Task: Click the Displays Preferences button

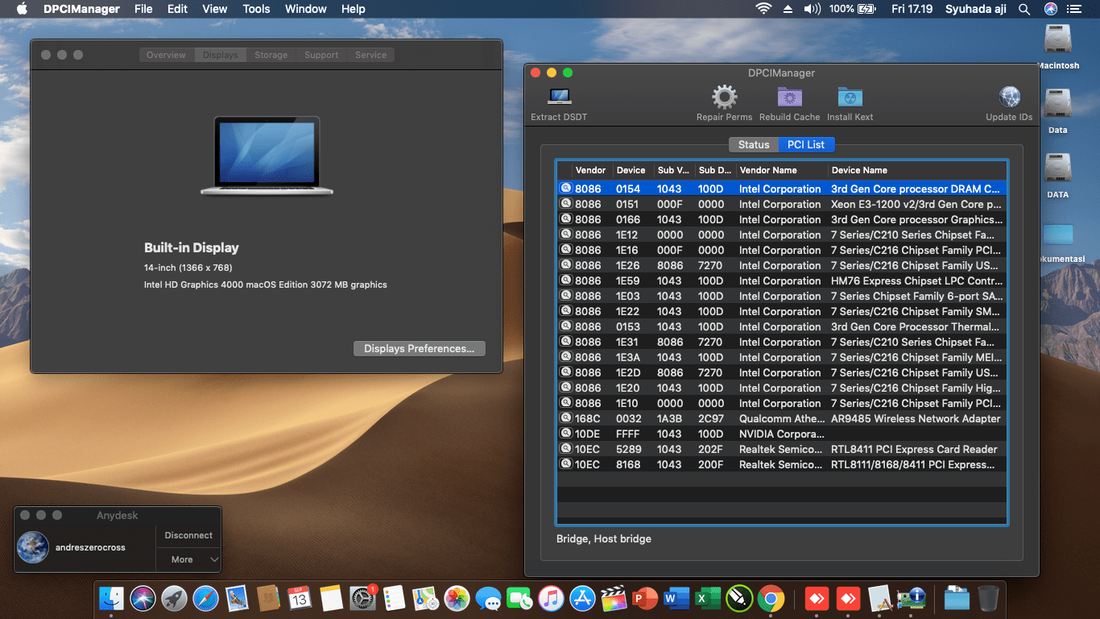Action: coord(419,348)
